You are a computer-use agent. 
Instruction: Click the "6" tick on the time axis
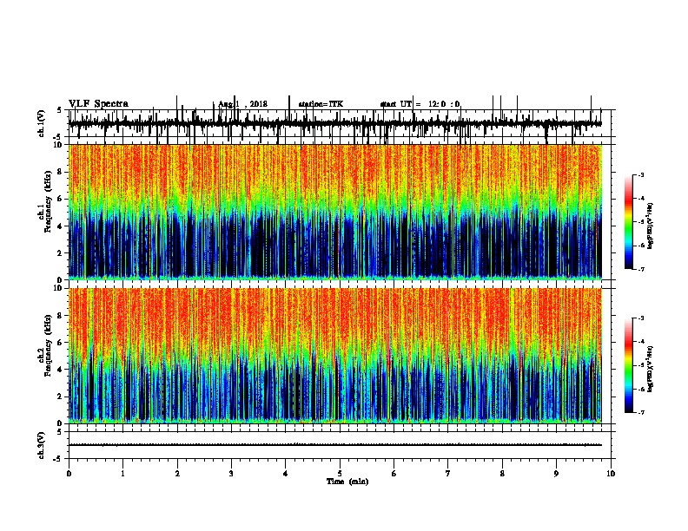click(394, 474)
